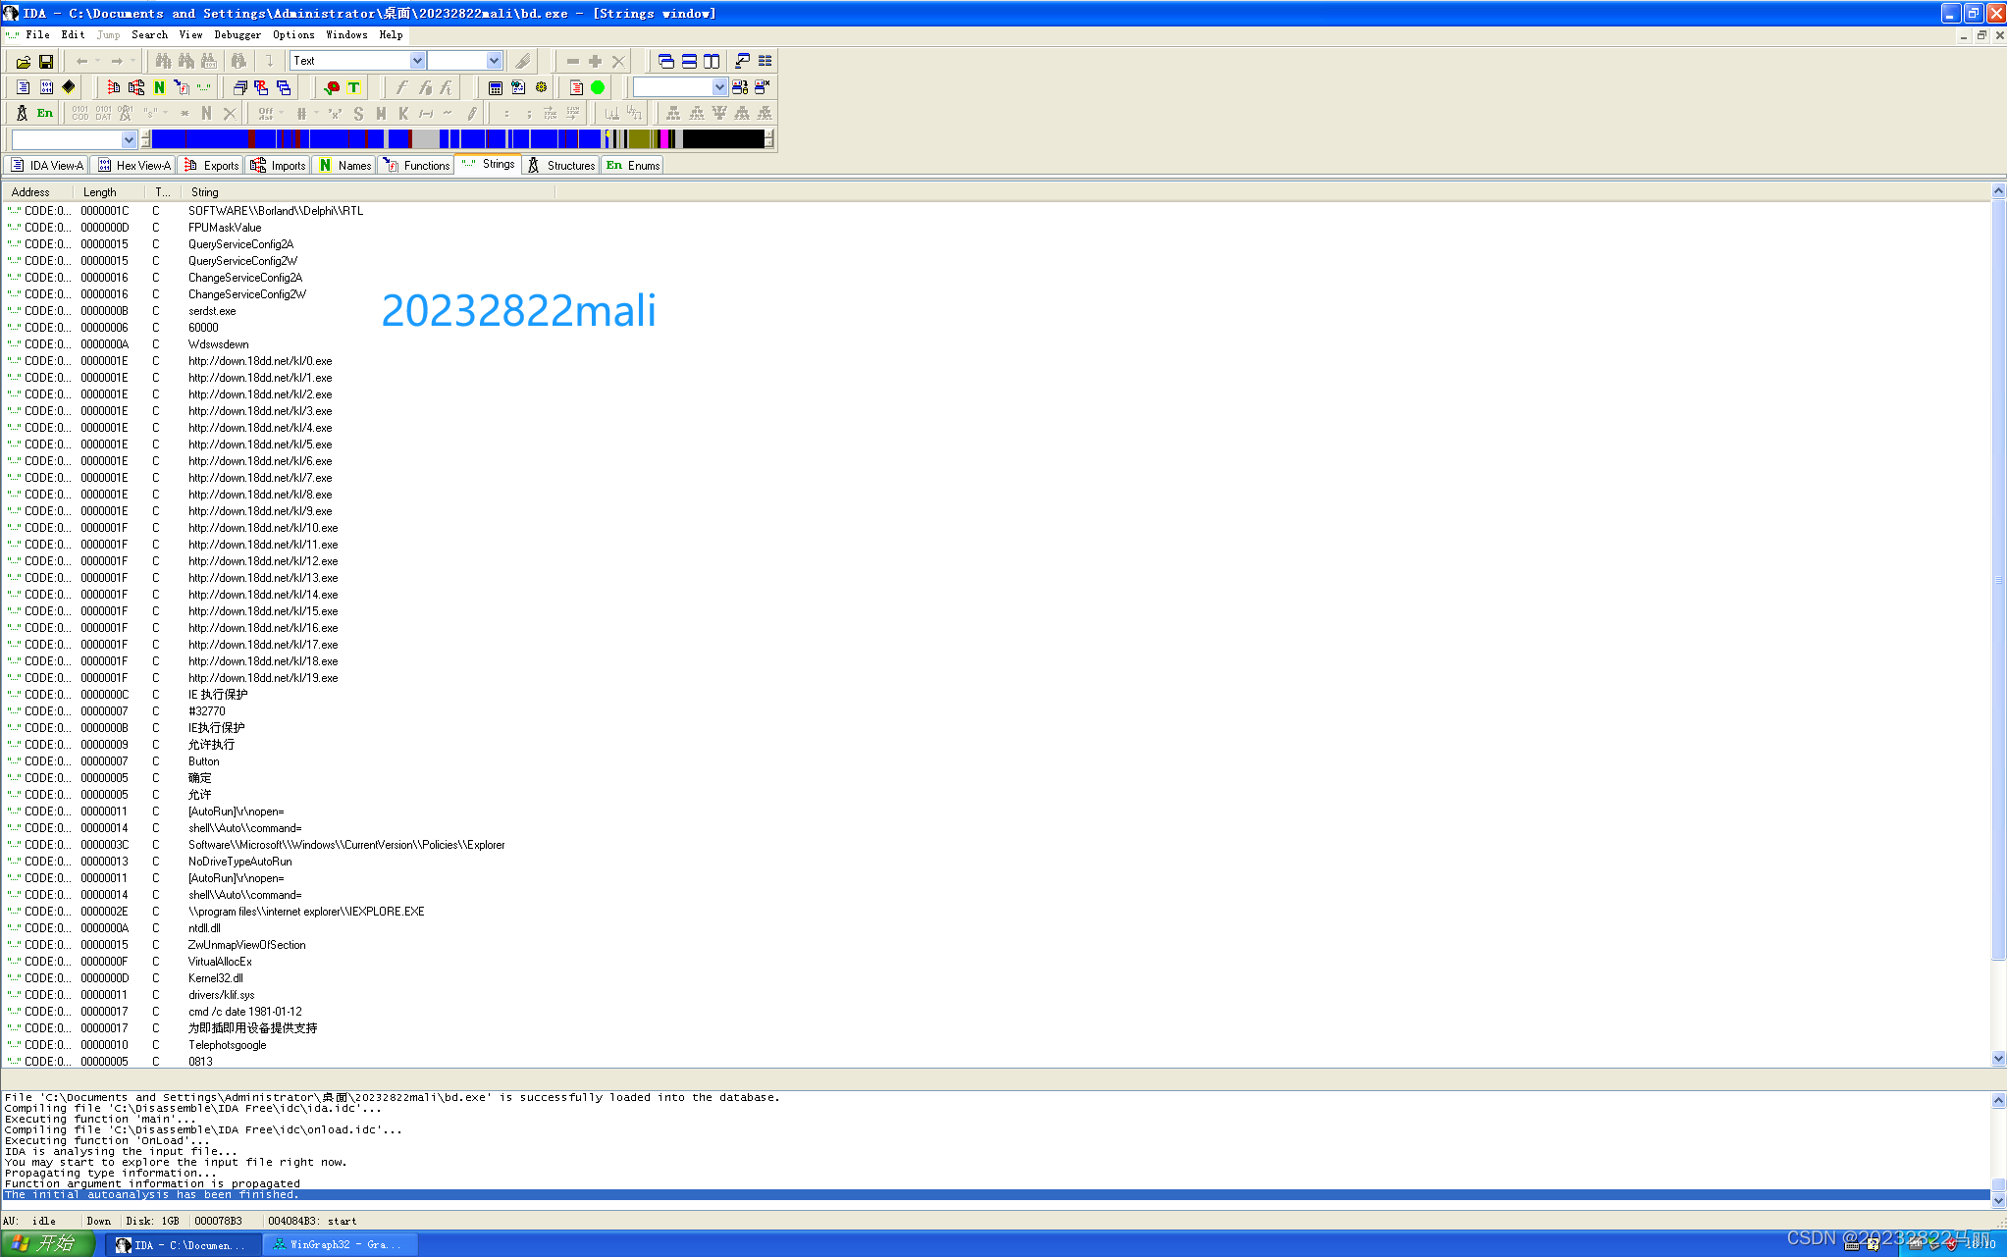This screenshot has height=1257, width=2007.
Task: Click the yellow gear toolbar icon
Action: 541,87
